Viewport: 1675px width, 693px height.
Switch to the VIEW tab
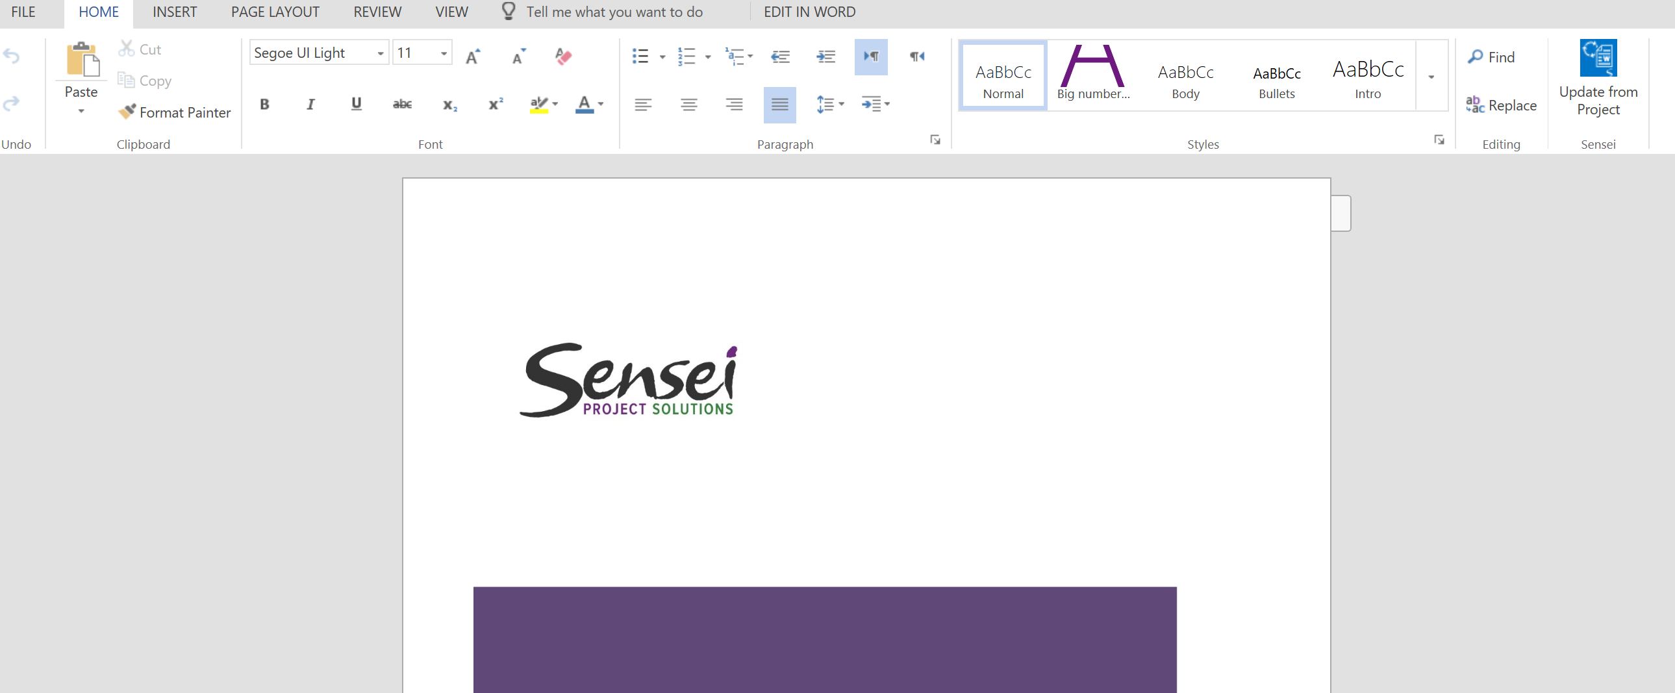pyautogui.click(x=451, y=12)
